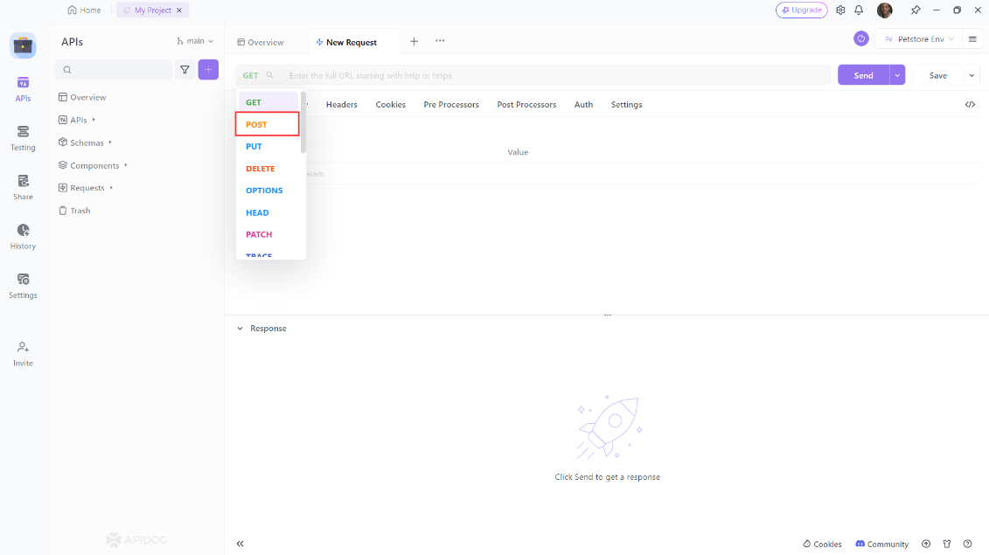The image size is (989, 555).
Task: Close the My Project tab
Action: point(180,10)
